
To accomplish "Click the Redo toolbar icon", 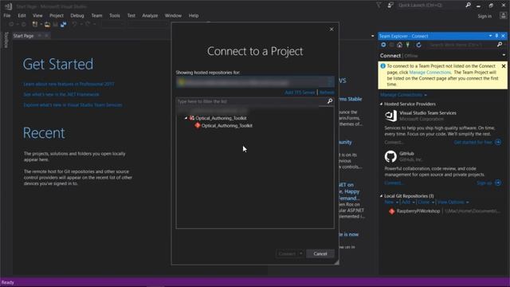I will pos(88,24).
